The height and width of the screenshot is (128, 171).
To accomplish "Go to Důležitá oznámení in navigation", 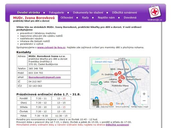I will [125, 13].
